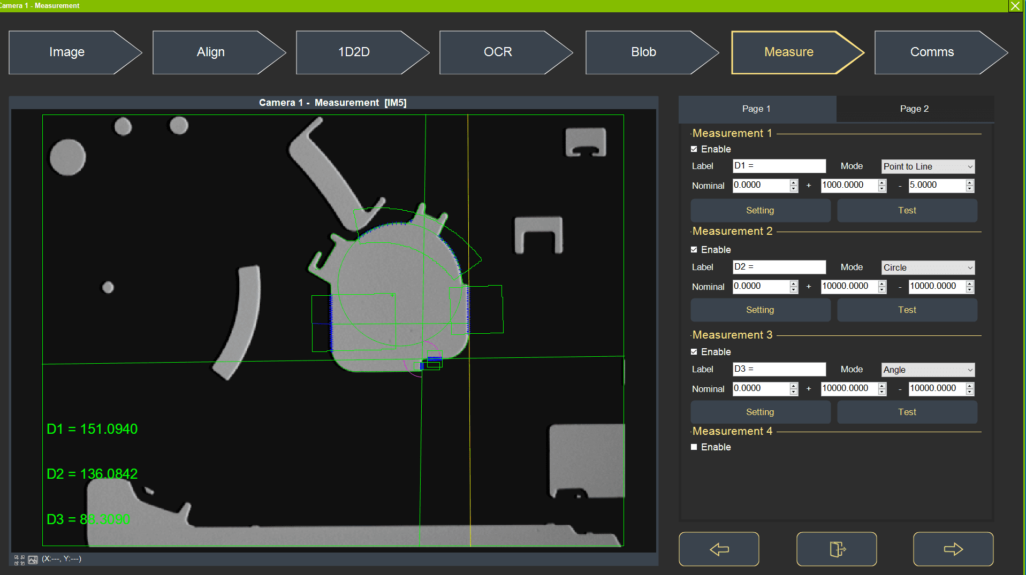The height and width of the screenshot is (575, 1026).
Task: Click Measurement 3 plus tolerance field
Action: pos(849,389)
